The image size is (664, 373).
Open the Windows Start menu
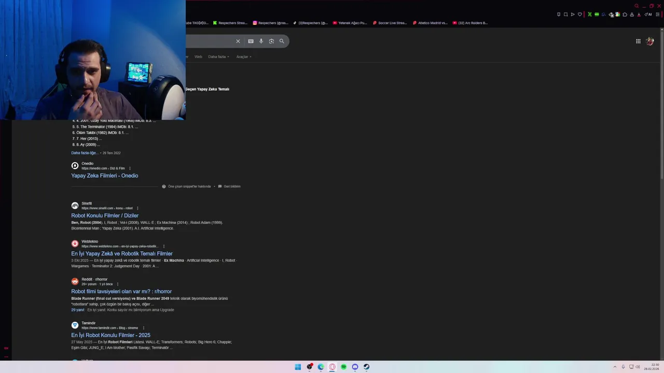click(x=298, y=367)
